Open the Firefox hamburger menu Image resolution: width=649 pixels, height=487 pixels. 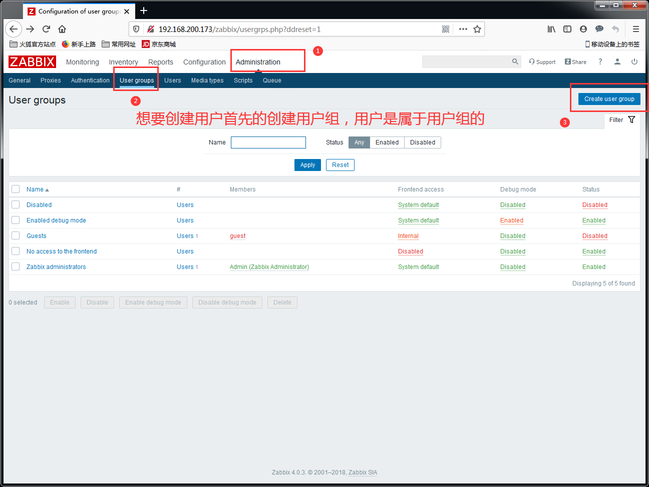click(635, 29)
